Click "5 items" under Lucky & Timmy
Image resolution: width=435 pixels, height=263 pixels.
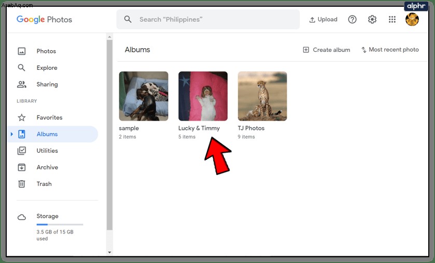pyautogui.click(x=187, y=137)
